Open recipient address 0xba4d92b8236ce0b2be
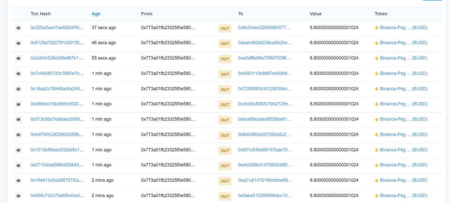 tap(265, 43)
